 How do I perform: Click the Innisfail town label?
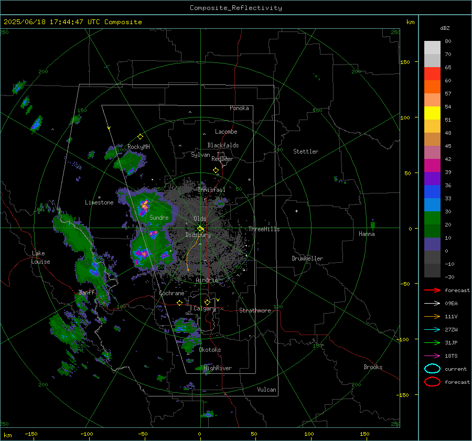point(212,190)
